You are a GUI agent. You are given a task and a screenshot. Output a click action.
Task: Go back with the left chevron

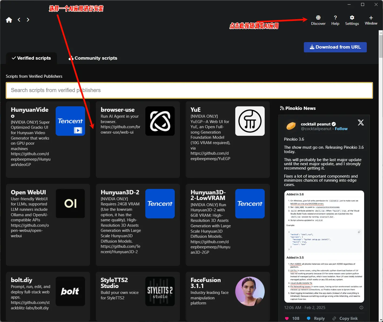coord(19,20)
